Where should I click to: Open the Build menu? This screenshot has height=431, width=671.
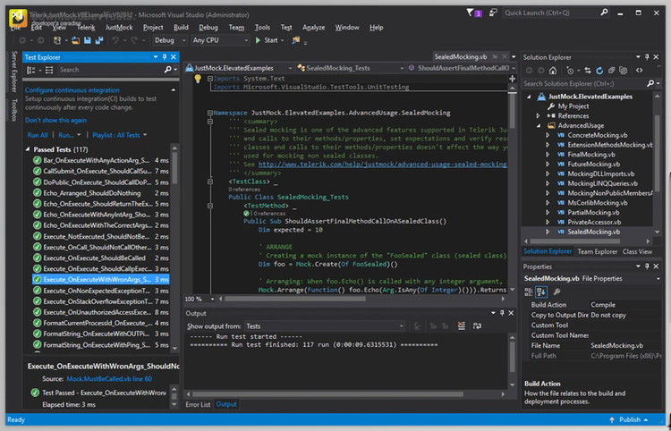tap(181, 28)
